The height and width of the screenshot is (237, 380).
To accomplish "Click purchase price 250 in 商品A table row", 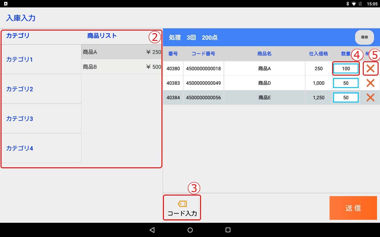I will pos(319,68).
